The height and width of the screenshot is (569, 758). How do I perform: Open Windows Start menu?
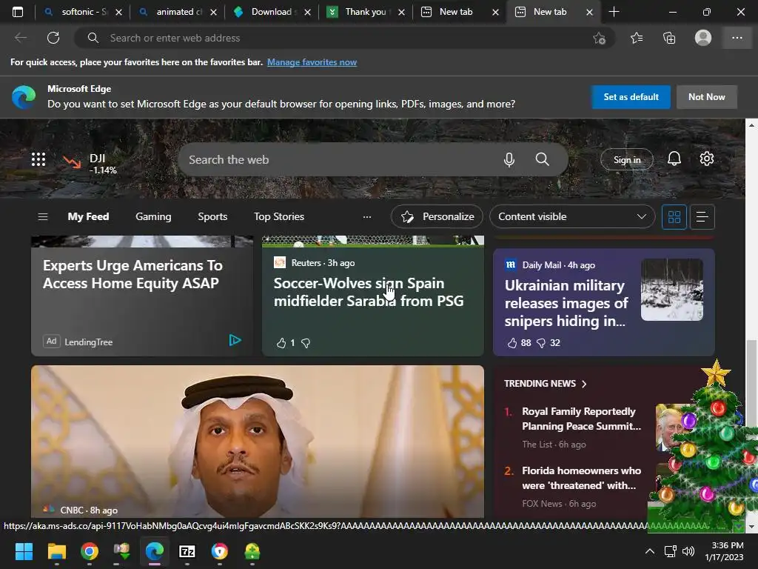[x=24, y=551]
